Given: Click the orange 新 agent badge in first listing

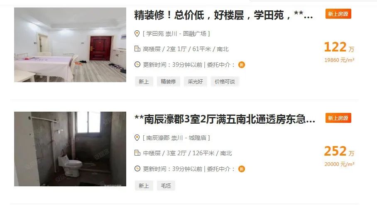Looking at the screenshot, I should tap(241, 65).
